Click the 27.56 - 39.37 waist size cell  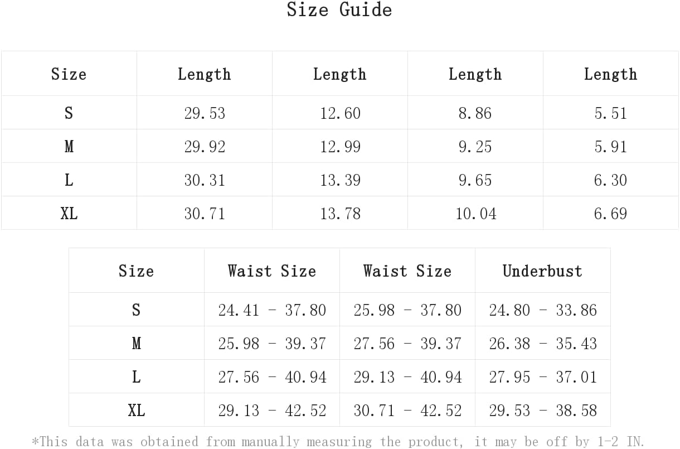407,344
